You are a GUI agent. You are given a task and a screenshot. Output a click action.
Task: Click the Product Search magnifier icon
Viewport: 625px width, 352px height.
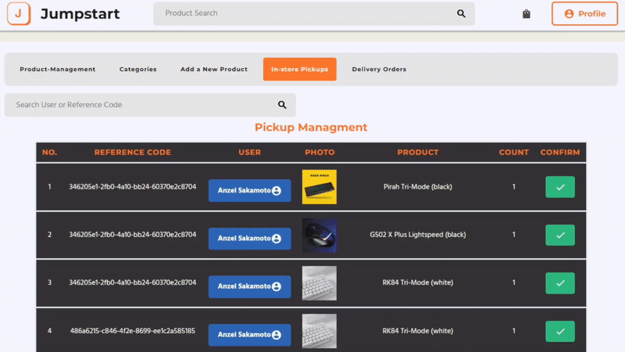pyautogui.click(x=461, y=13)
